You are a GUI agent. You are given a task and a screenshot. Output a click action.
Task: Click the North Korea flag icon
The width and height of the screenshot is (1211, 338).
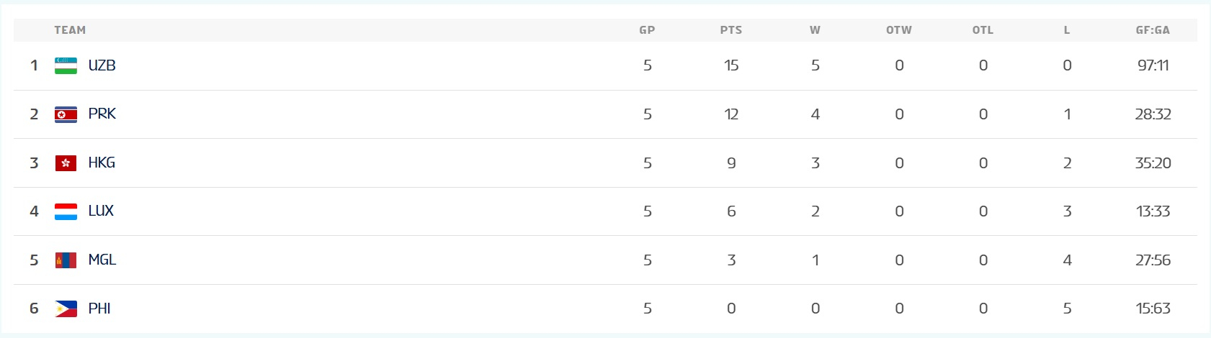coord(66,114)
